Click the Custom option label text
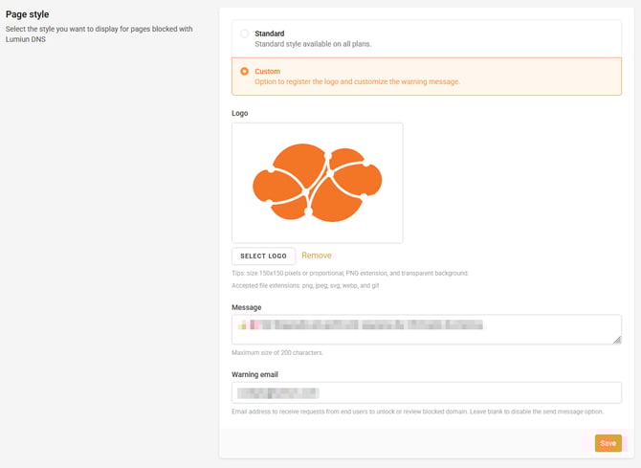Viewport: 641px width, 468px height. (x=267, y=71)
